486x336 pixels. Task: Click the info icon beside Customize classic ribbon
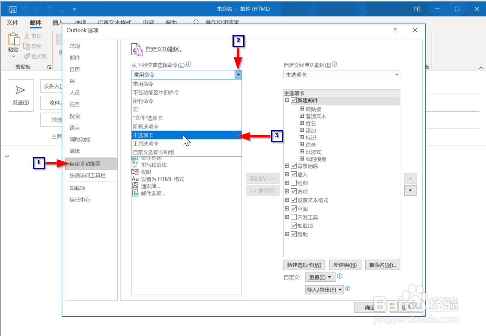334,64
